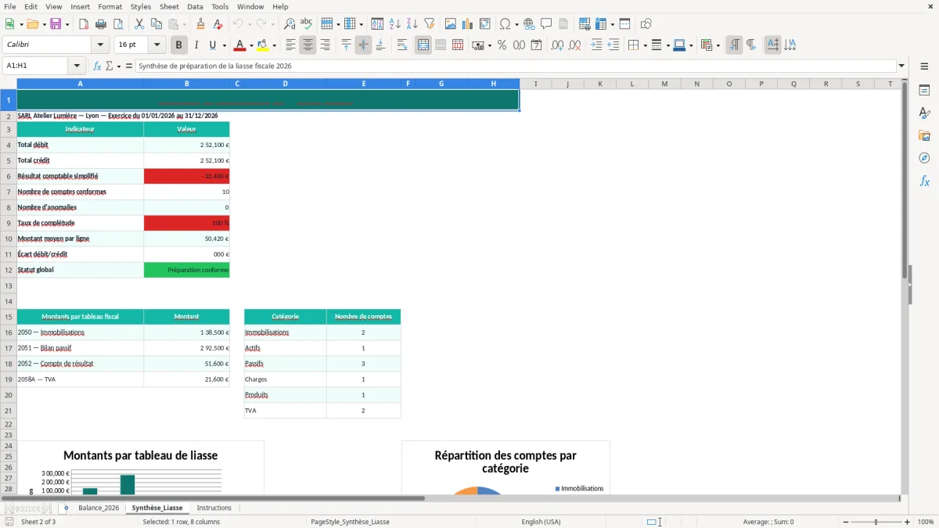Screen dimensions: 939x528
Task: Toggle Align Right
Action: tap(325, 45)
